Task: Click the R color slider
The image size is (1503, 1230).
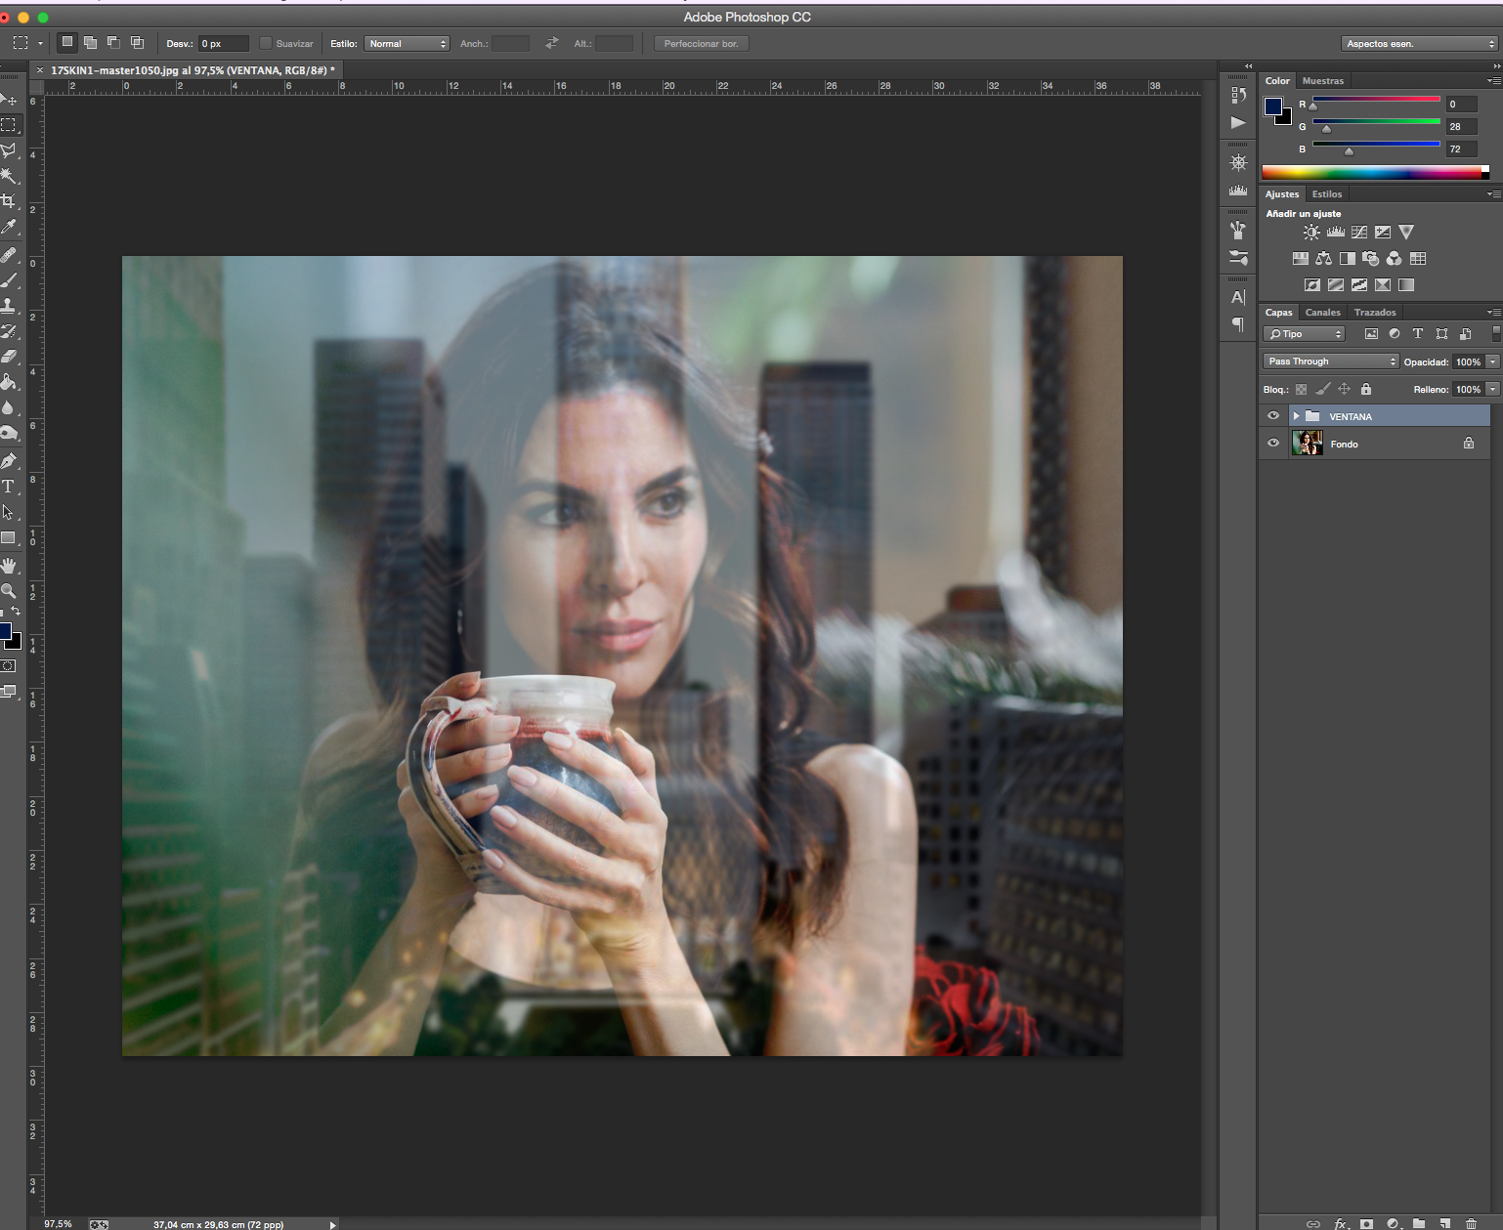Action: point(1376,102)
